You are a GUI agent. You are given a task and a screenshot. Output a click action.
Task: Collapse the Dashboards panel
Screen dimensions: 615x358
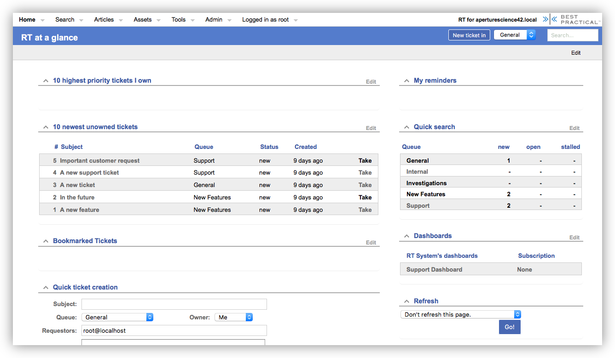406,236
